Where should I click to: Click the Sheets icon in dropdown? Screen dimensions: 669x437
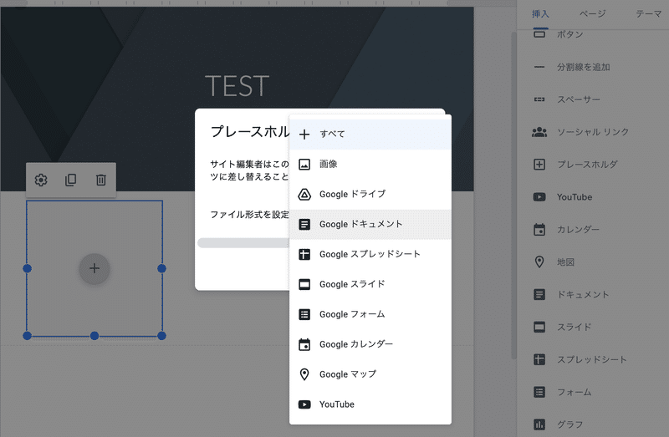(304, 255)
